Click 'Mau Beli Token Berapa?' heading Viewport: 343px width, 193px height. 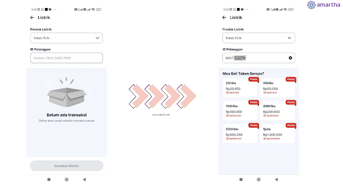click(x=243, y=74)
